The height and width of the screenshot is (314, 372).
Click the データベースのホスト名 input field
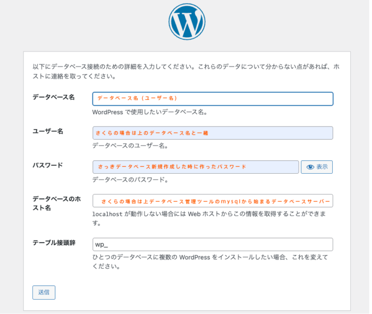[x=213, y=201]
